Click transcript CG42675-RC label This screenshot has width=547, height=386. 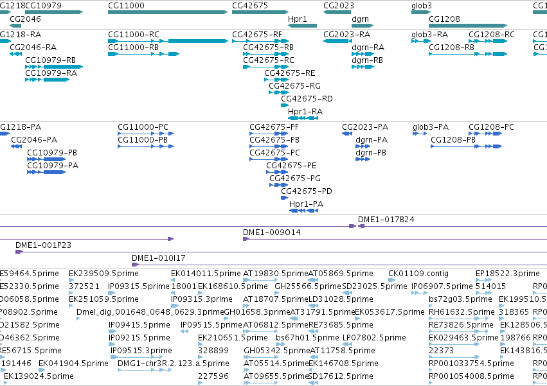pos(269,60)
